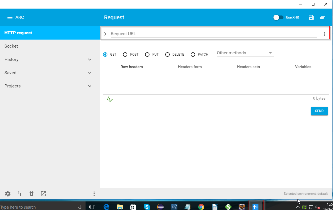Open the hamburger menu beside ARC title
The image size is (333, 210).
(x=10, y=17)
